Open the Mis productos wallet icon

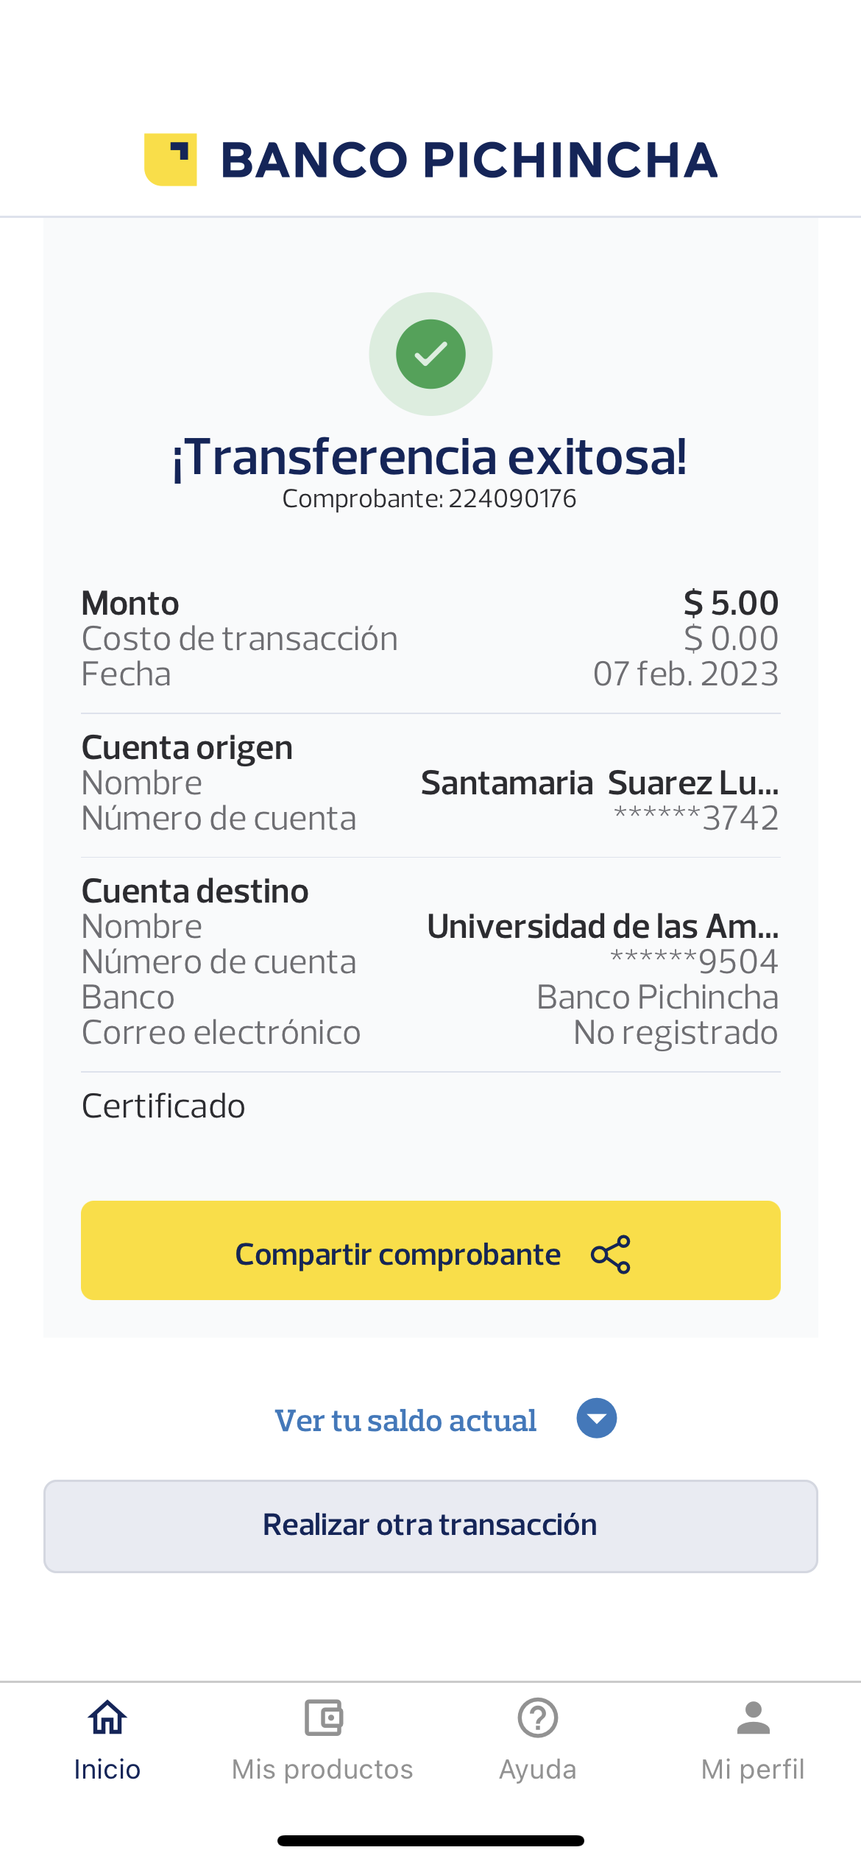click(x=323, y=1718)
